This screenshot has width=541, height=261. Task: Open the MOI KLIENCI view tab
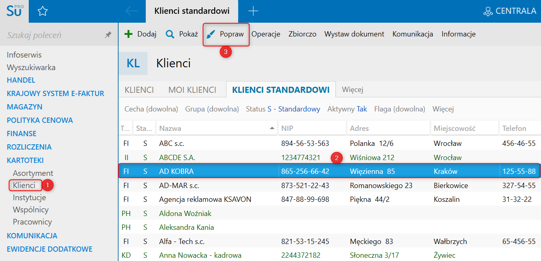[192, 90]
